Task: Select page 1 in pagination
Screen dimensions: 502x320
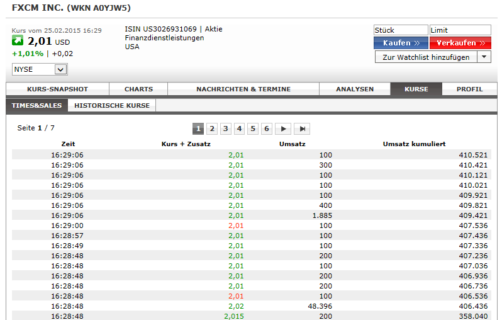Action: coord(198,129)
